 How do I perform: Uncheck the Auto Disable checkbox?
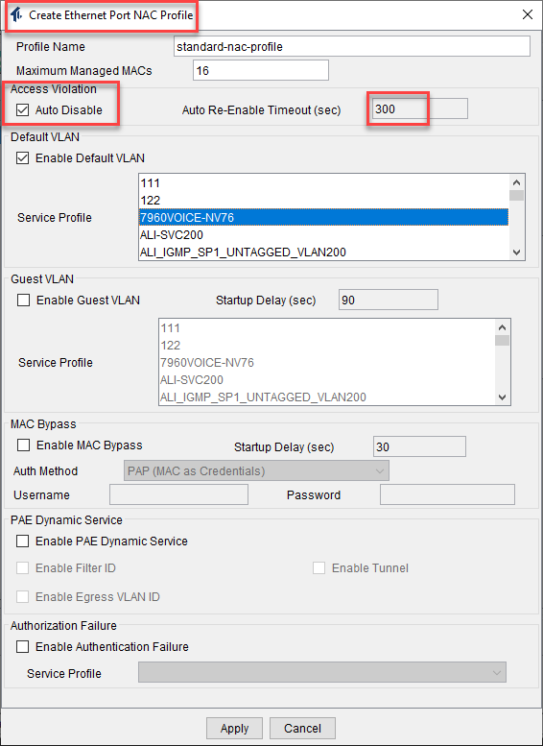click(22, 109)
